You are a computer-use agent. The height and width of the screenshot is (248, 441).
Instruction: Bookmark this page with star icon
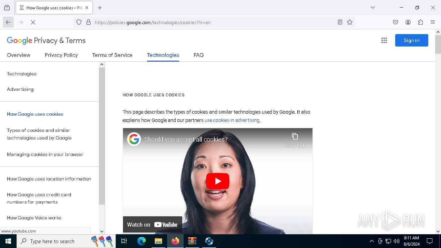[350, 22]
